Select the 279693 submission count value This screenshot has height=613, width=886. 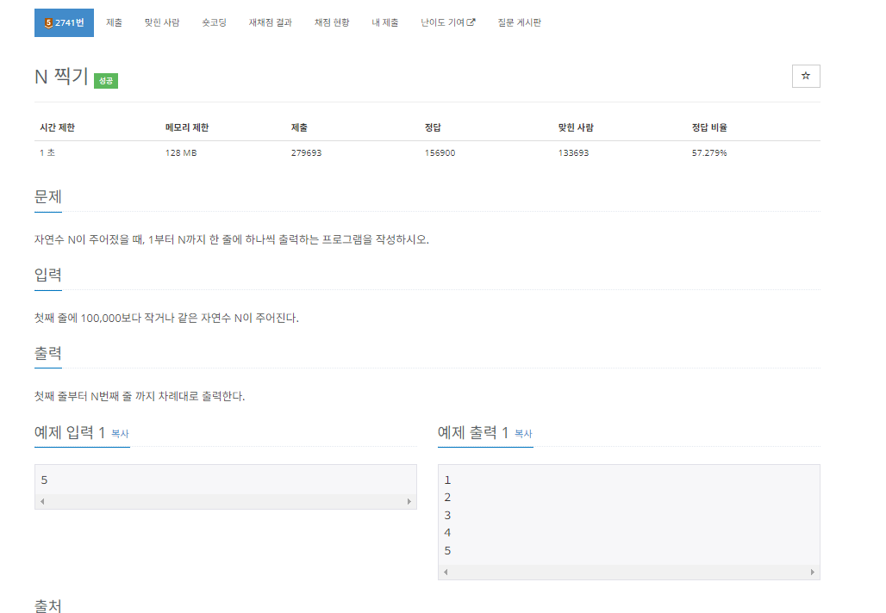[306, 153]
